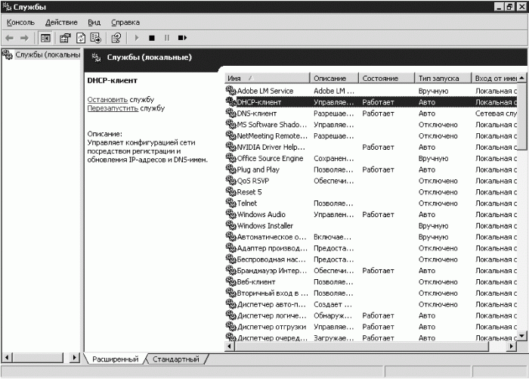Open the Help toolbar icon
Screen dimensions: 529x379
point(116,38)
